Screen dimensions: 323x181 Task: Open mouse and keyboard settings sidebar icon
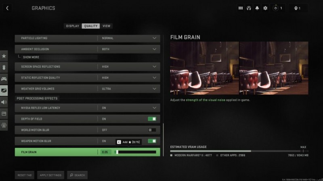pos(4,68)
